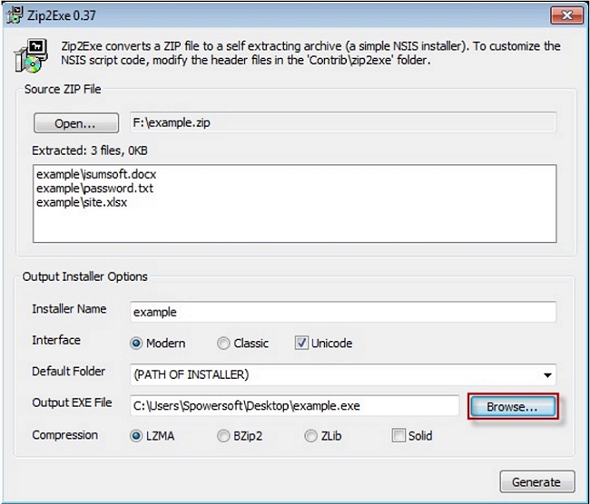Select LZMA compression
590x504 pixels.
point(152,436)
